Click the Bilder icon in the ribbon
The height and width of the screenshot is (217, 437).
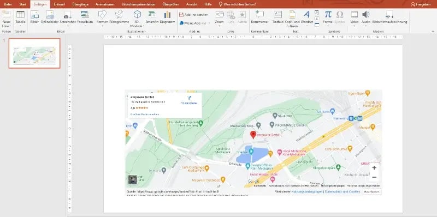(34, 15)
